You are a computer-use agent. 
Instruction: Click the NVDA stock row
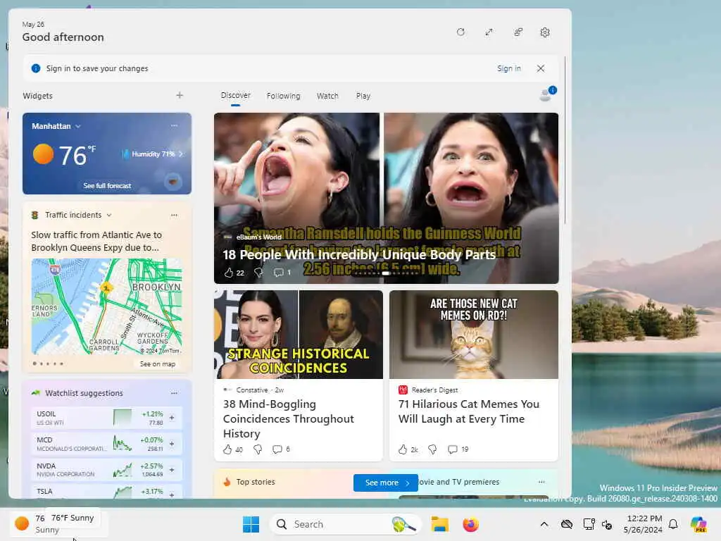[107, 470]
